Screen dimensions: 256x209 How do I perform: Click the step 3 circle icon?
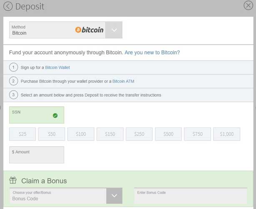click(x=14, y=95)
